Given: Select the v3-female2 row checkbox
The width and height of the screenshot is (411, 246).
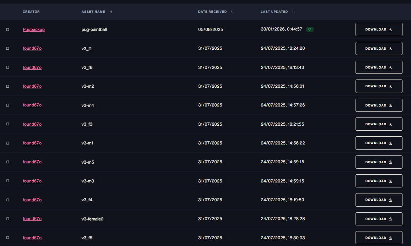Looking at the screenshot, I should point(7,219).
